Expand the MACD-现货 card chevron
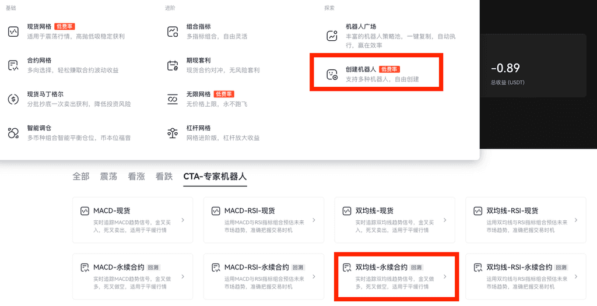Viewport: 597px width, 306px height. (x=183, y=220)
